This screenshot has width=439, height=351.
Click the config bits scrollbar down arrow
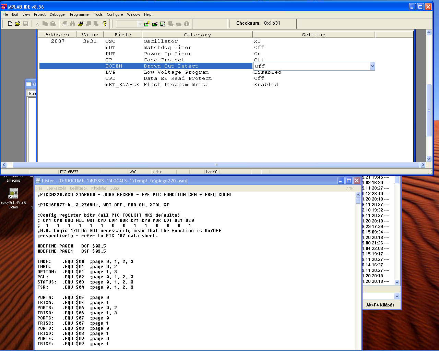pyautogui.click(x=429, y=159)
